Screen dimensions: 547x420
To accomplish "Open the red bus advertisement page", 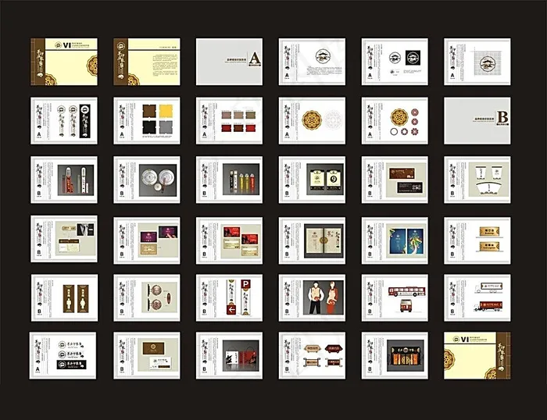I will click(x=395, y=297).
